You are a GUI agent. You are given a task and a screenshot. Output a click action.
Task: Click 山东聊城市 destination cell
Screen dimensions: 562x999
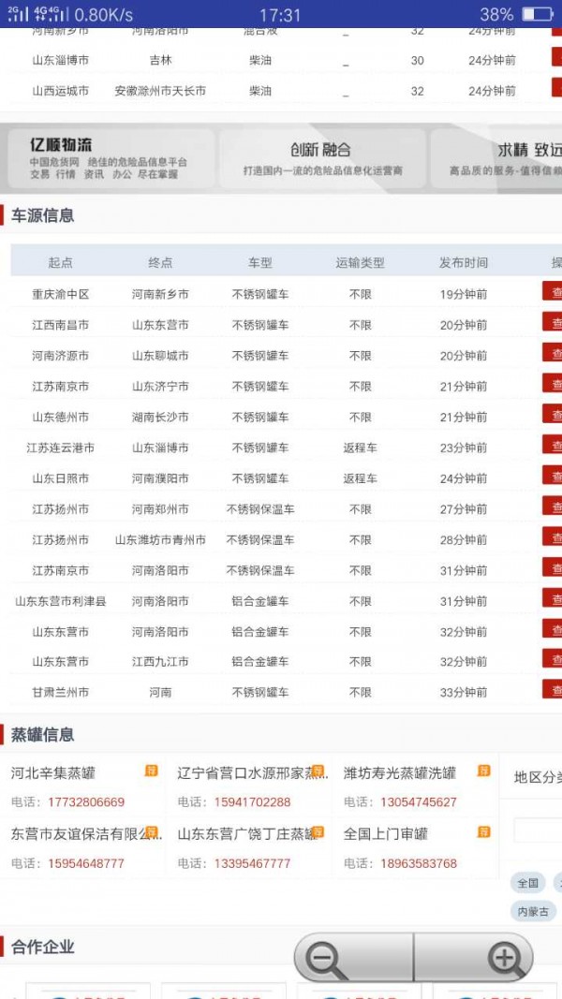point(160,356)
